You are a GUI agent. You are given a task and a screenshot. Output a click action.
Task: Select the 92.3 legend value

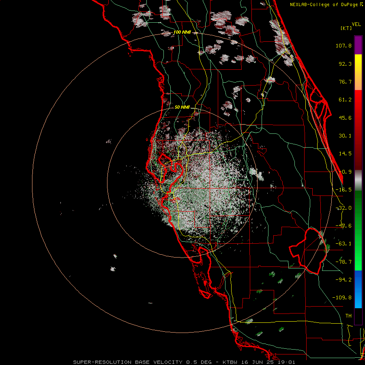(x=345, y=64)
